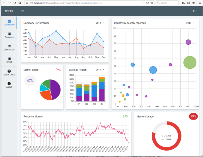Open the browser home page icon
Screen dimensions: 203x157
20,3
